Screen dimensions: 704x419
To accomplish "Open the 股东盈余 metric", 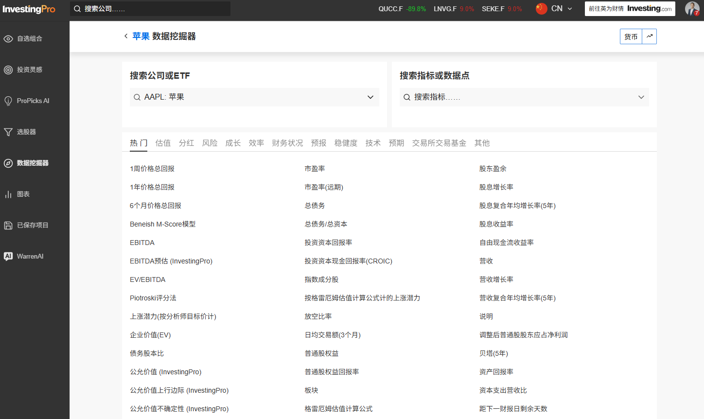I will point(493,169).
